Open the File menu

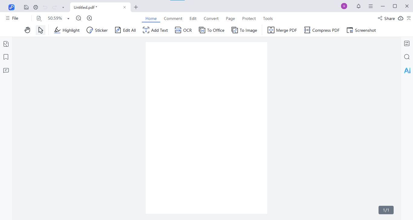(x=12, y=18)
